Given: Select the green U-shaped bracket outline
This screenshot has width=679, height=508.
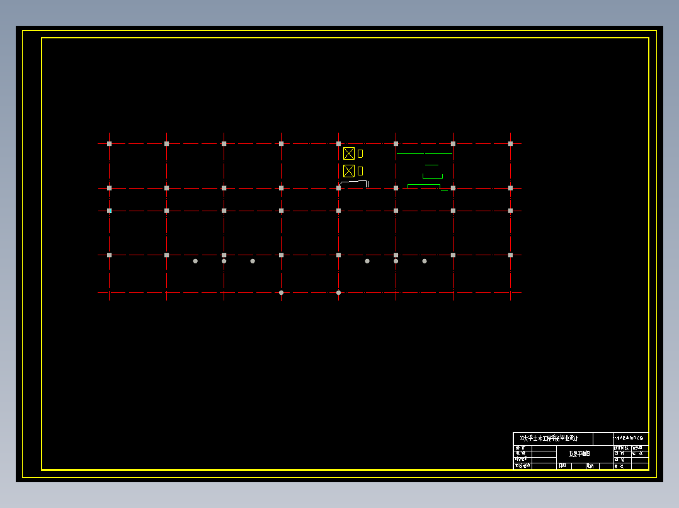Looking at the screenshot, I should [x=433, y=176].
